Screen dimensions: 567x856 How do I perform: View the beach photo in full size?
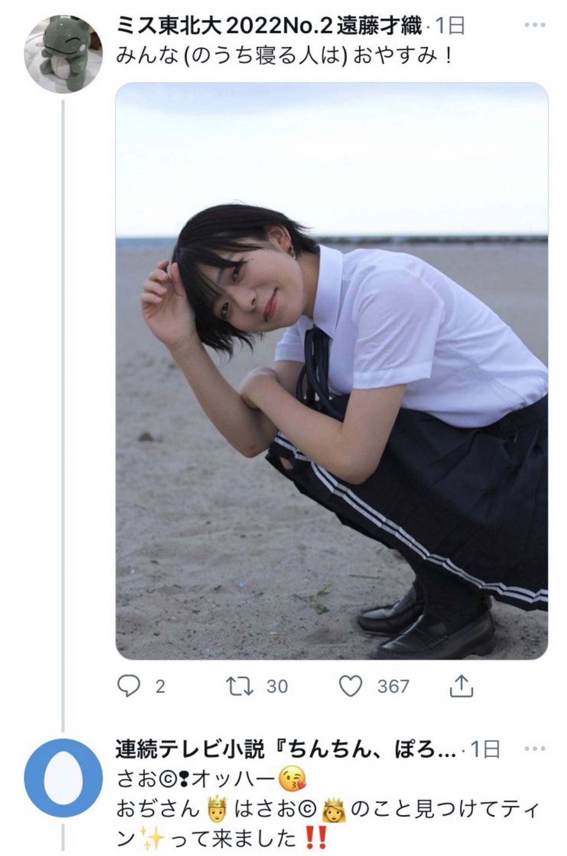point(332,371)
